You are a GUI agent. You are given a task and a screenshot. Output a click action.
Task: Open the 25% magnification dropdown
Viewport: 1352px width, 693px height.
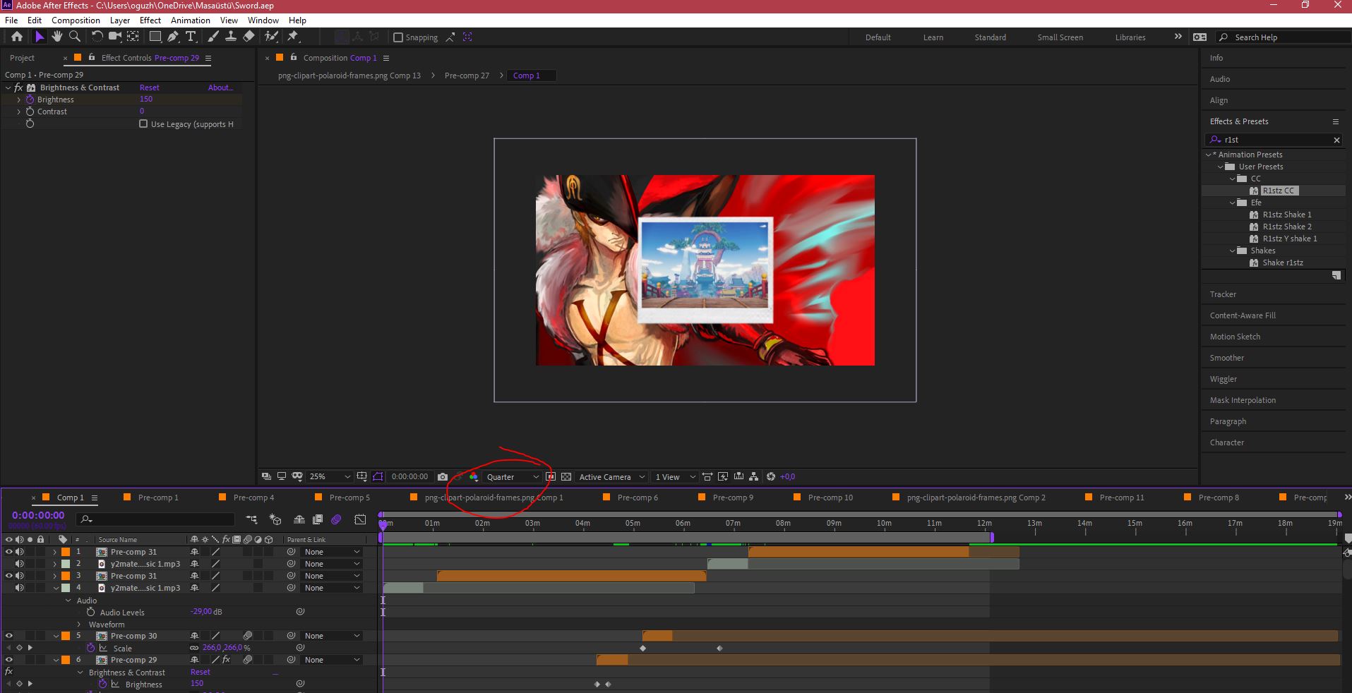[x=329, y=477]
